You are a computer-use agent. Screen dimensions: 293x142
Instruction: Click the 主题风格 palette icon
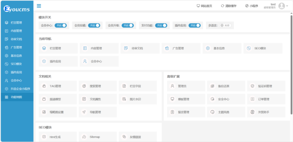[x=212, y=112]
